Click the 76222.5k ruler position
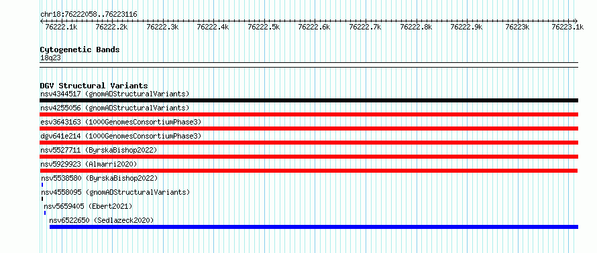 tap(264, 27)
